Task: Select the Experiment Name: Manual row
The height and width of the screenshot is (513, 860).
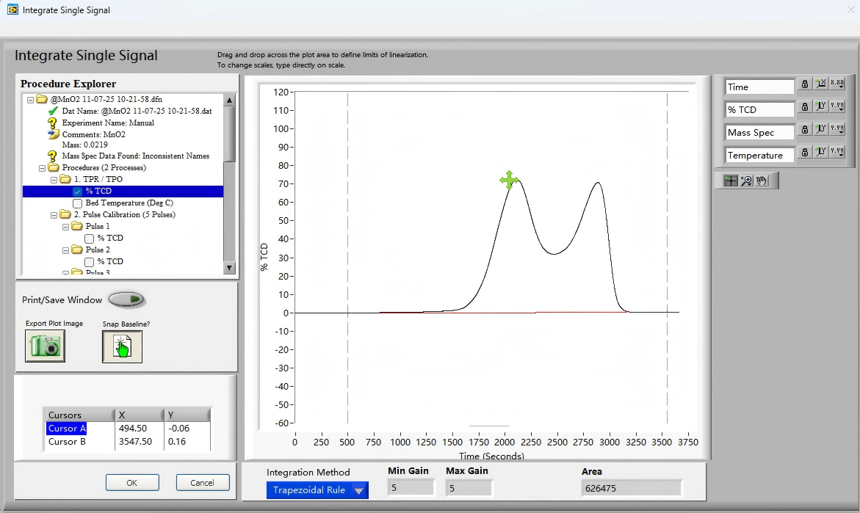Action: pyautogui.click(x=108, y=123)
